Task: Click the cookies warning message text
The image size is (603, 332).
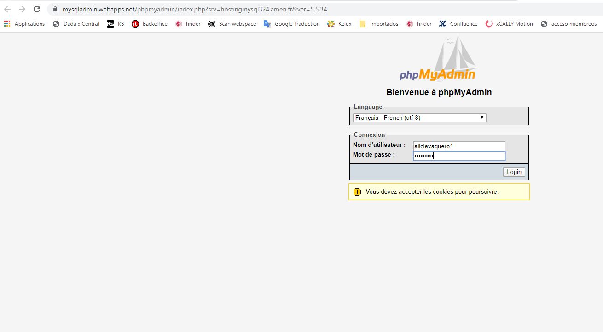Action: coord(432,192)
